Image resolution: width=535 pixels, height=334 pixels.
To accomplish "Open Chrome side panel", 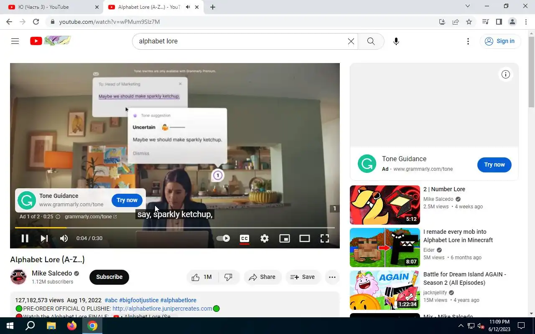I will [x=499, y=22].
